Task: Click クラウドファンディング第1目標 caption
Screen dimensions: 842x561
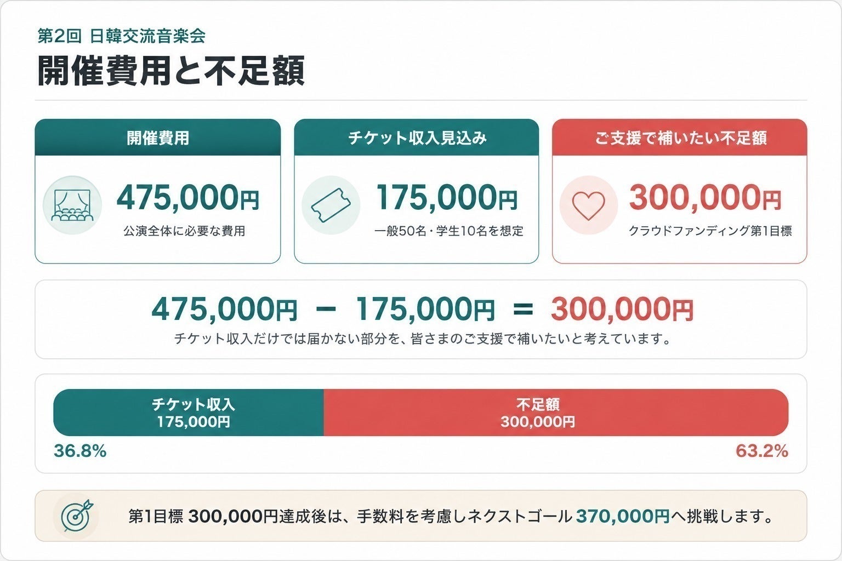Action: coord(710,231)
